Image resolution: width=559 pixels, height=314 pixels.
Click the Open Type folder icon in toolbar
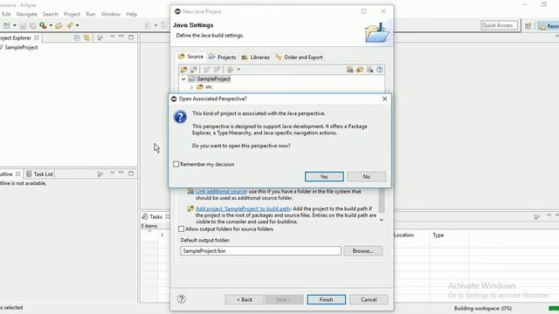click(x=59, y=25)
